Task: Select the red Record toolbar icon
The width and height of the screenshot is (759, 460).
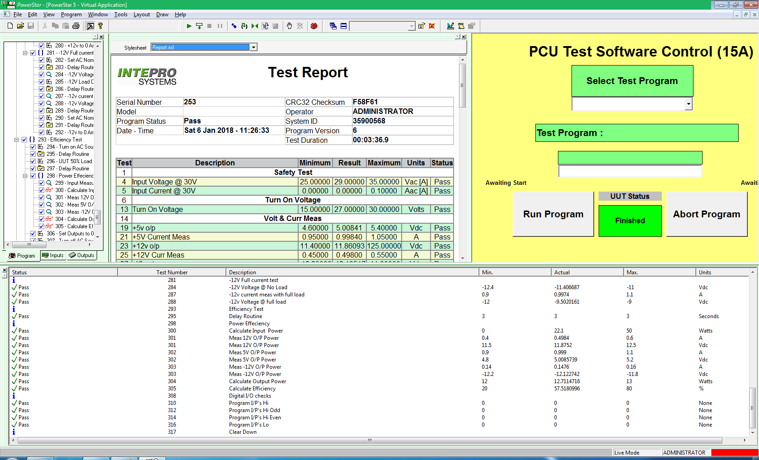Action: pos(314,26)
